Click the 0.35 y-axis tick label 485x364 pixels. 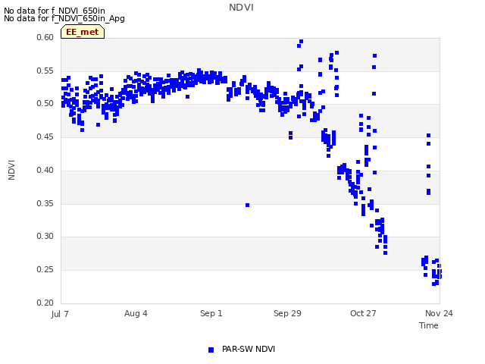pos(45,204)
